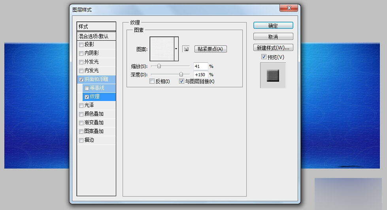Enable the 光泽 checkbox
Viewport: 387px width, 210px height.
81,105
